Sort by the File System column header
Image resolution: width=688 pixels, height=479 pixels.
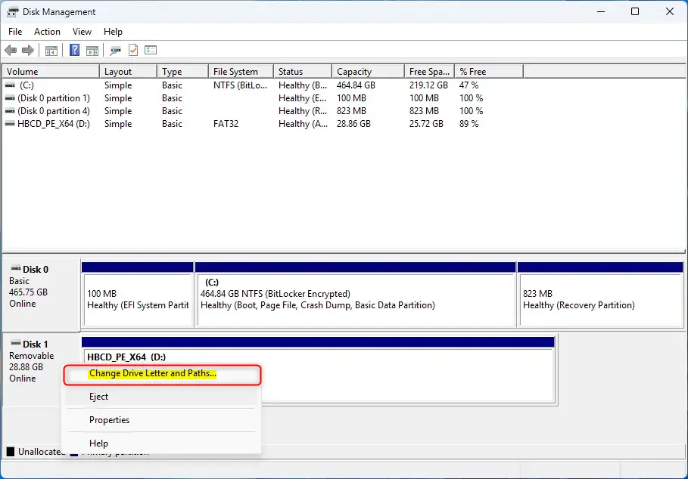point(241,71)
